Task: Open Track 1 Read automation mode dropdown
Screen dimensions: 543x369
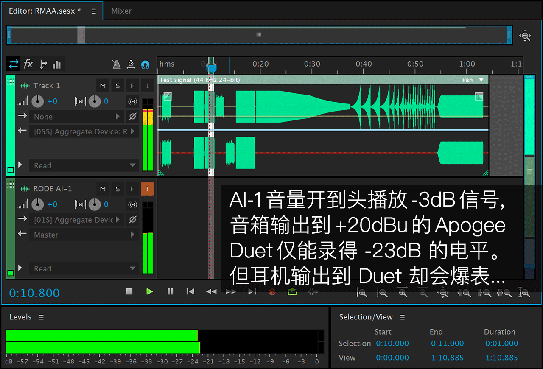Action: click(84, 165)
